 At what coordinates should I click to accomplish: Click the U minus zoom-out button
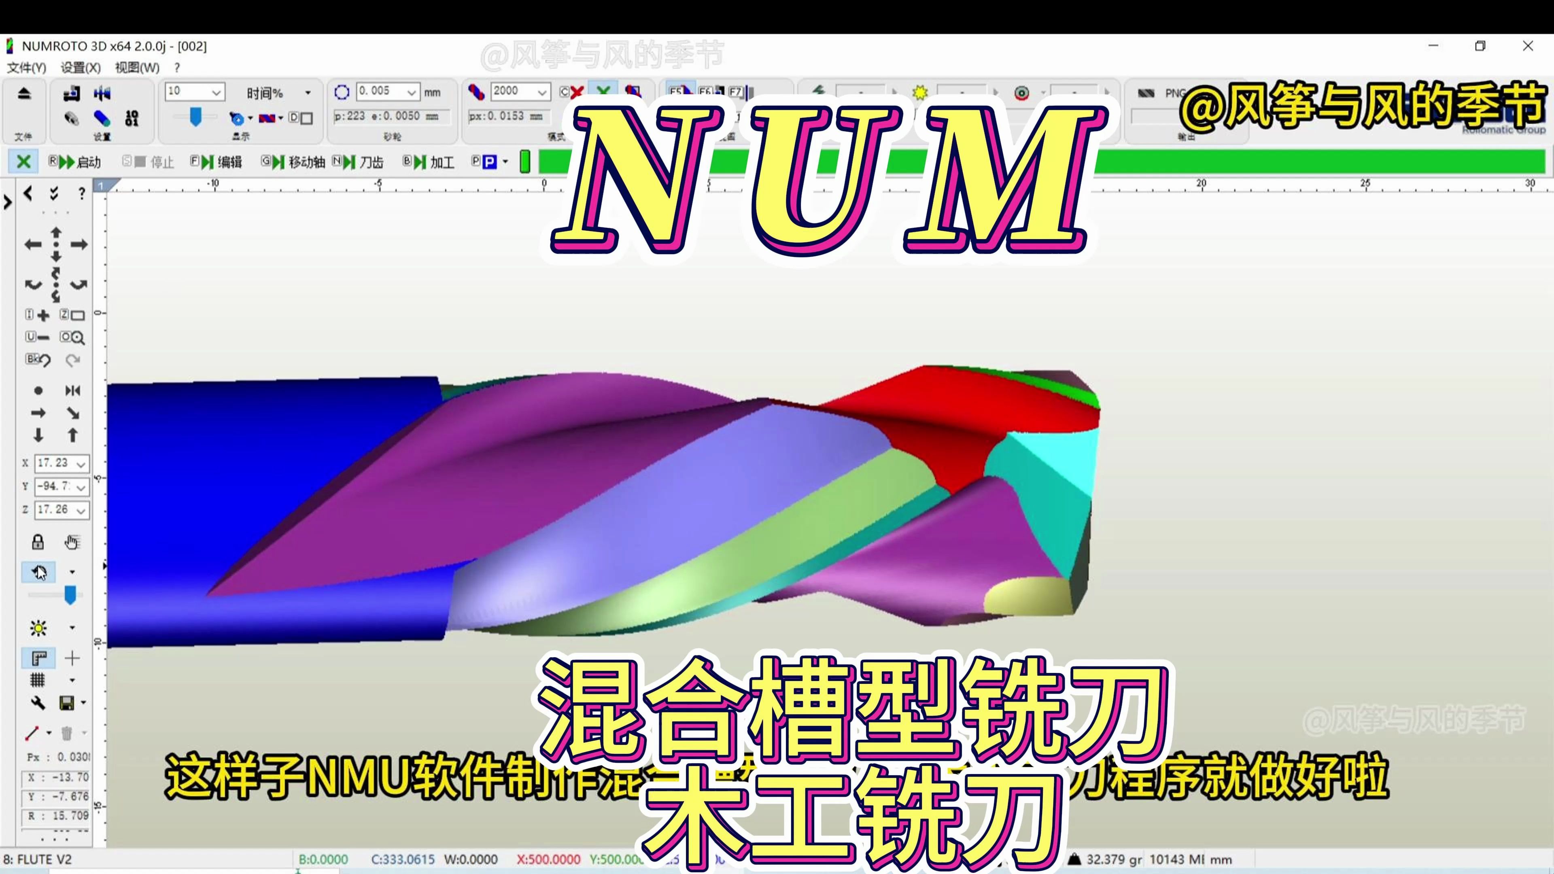(37, 337)
